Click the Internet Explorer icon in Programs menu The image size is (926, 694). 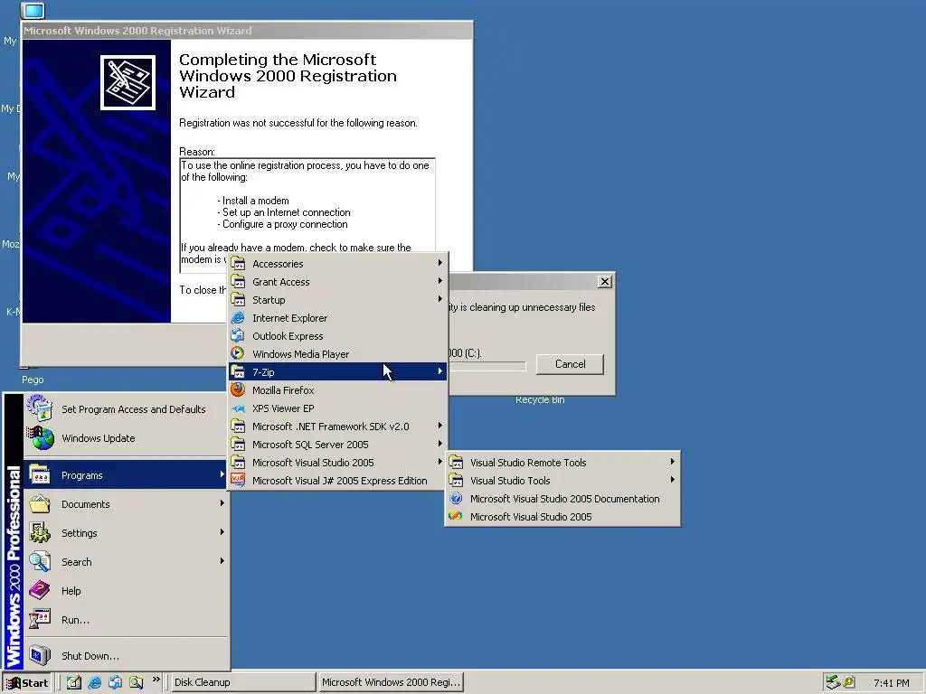[x=238, y=318]
